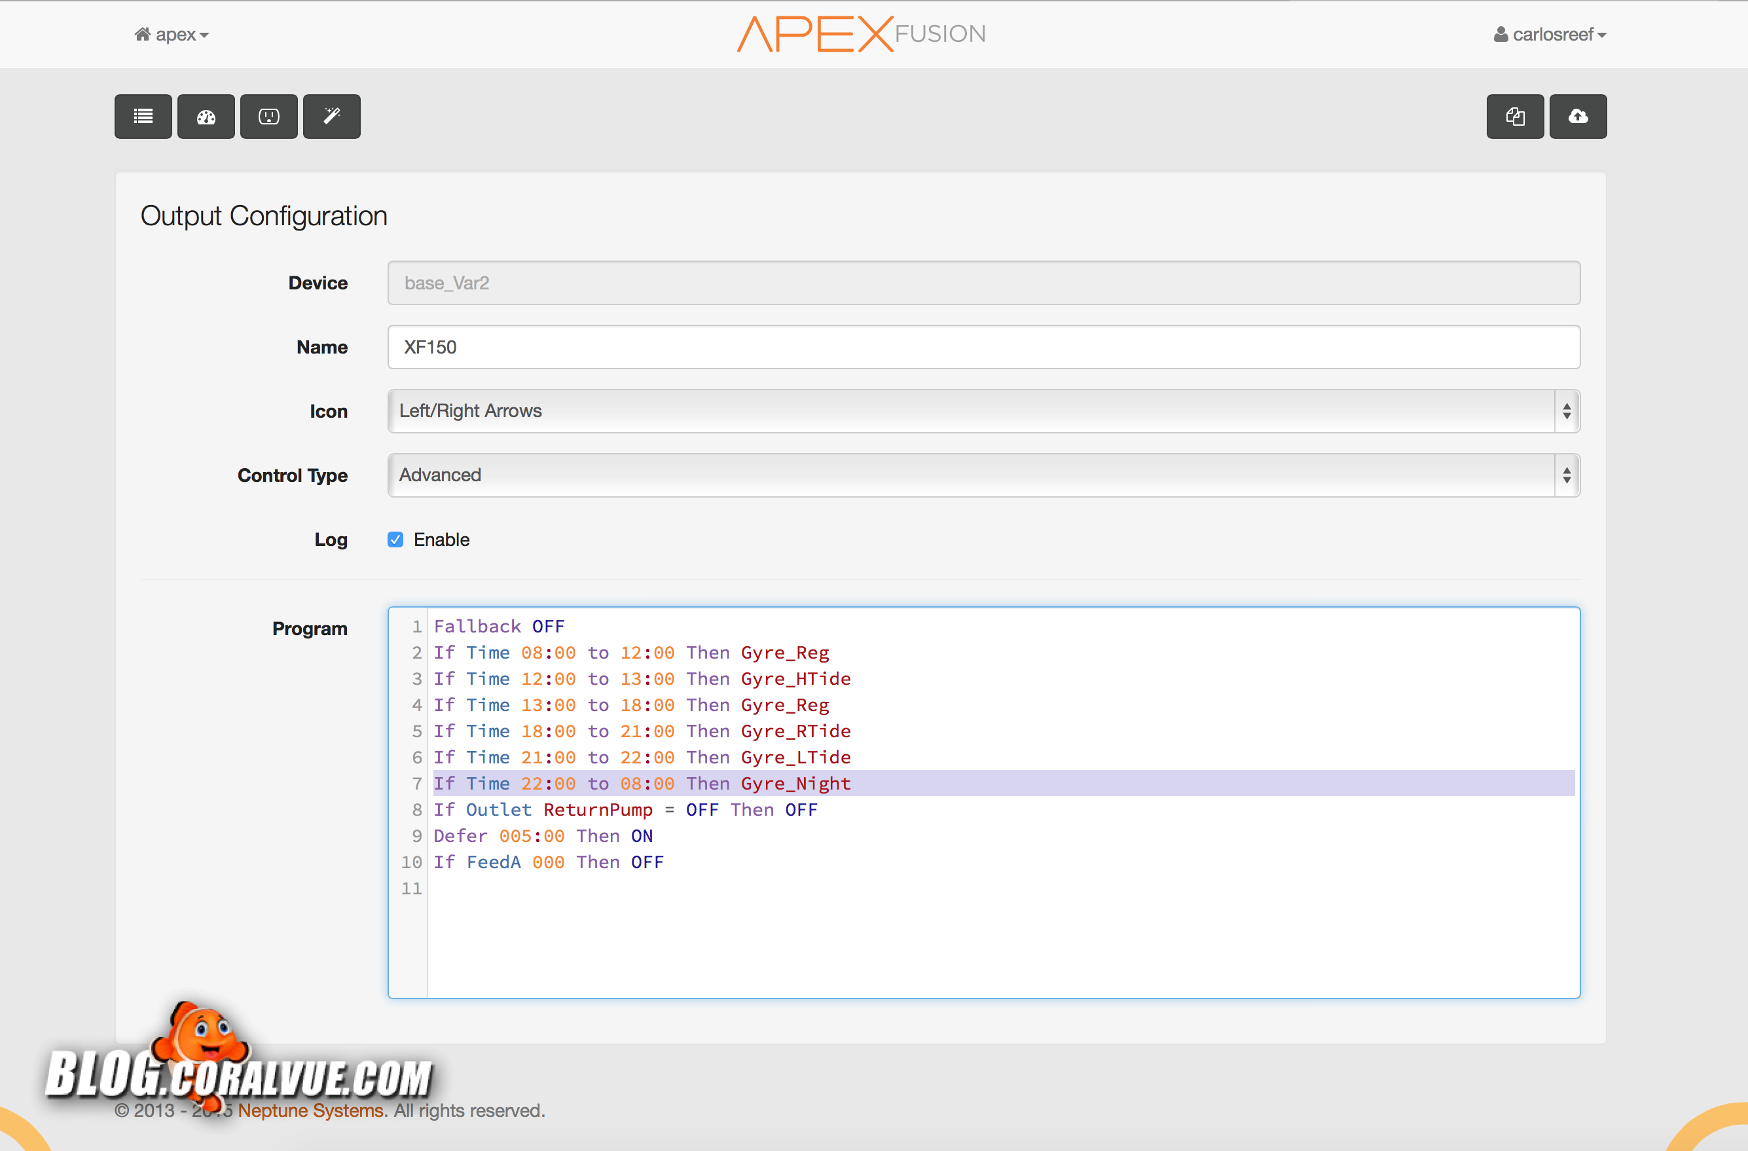Viewport: 1748px width, 1151px height.
Task: Click program line 7 with Gyre_Night
Action: click(642, 784)
